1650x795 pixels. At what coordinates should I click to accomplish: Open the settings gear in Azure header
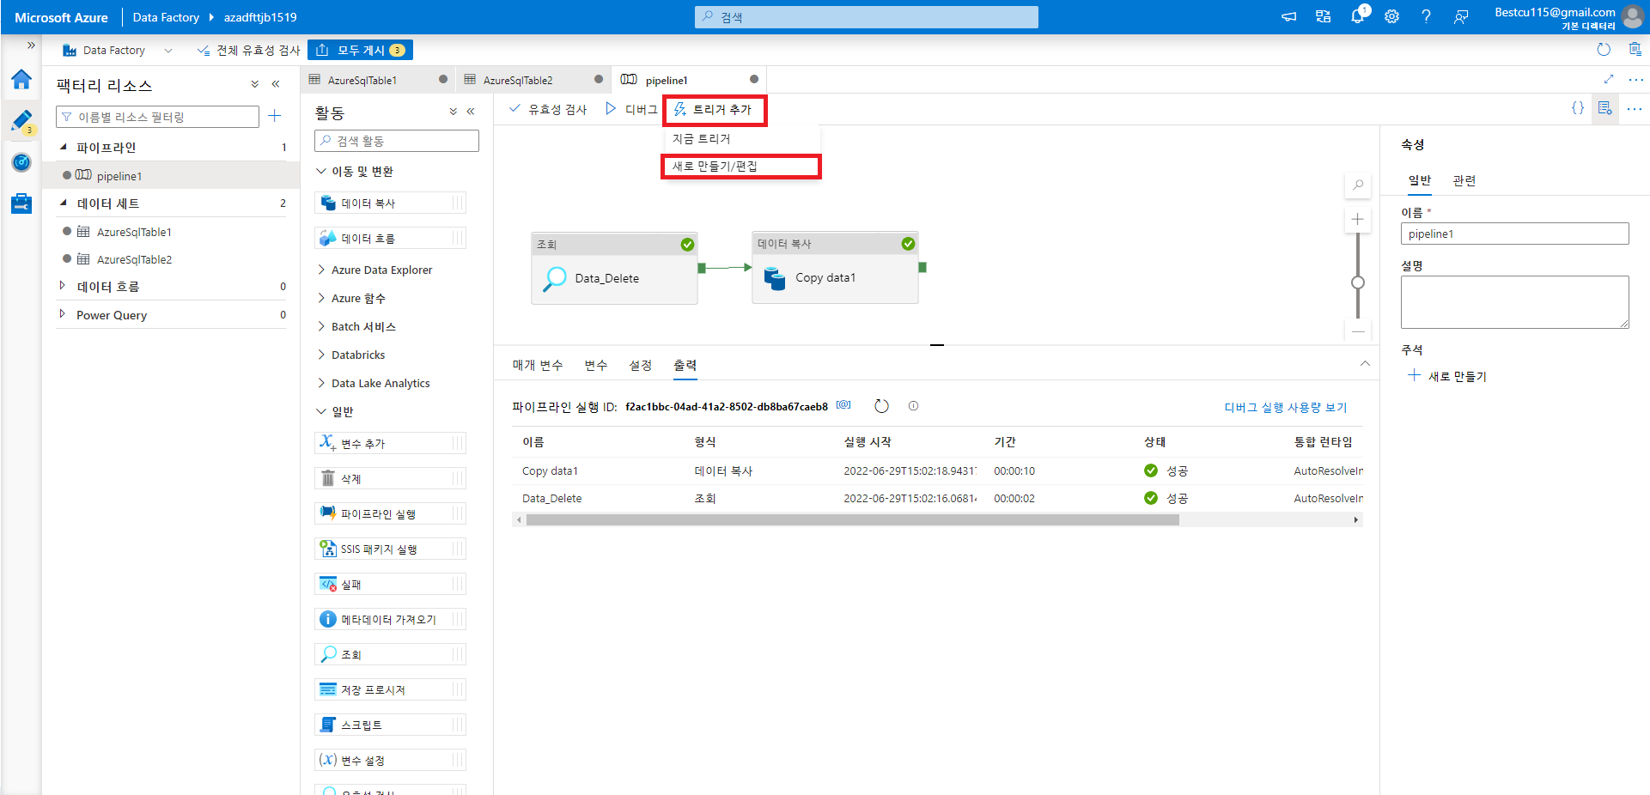pyautogui.click(x=1391, y=16)
